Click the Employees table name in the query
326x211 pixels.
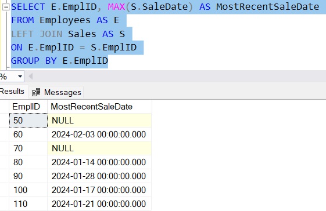[65, 20]
